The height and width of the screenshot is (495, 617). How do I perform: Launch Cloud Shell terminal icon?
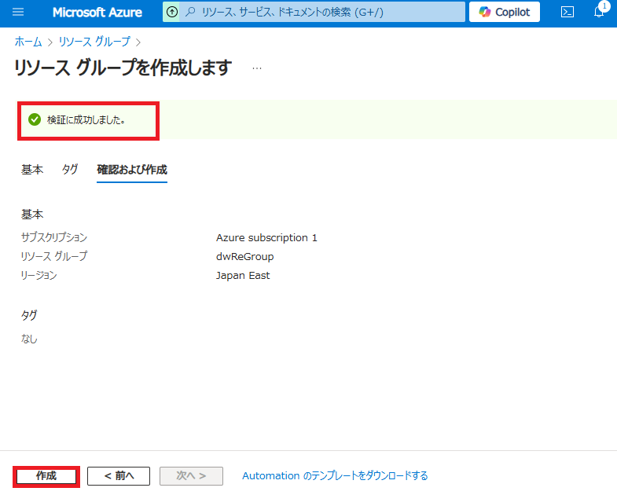[567, 13]
